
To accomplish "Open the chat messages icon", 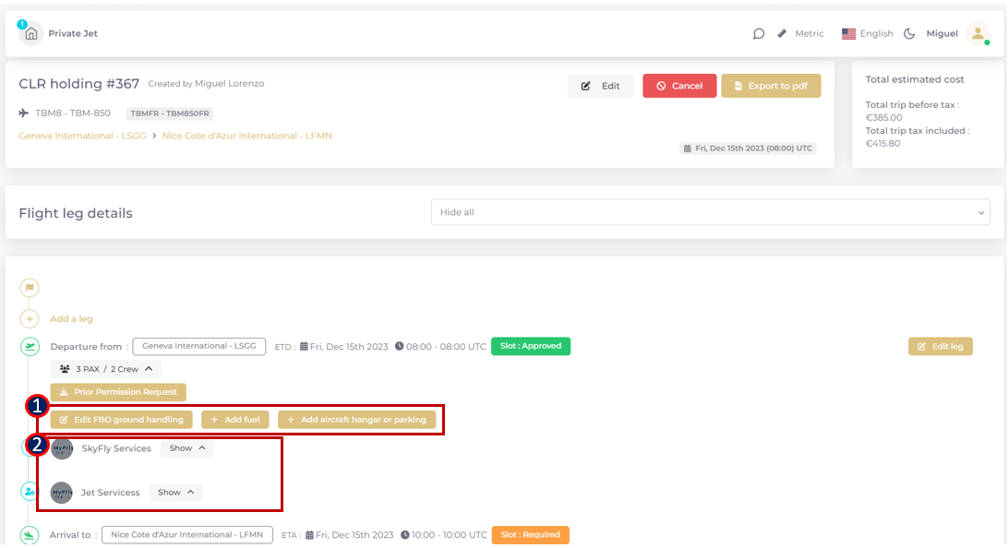I will point(759,34).
